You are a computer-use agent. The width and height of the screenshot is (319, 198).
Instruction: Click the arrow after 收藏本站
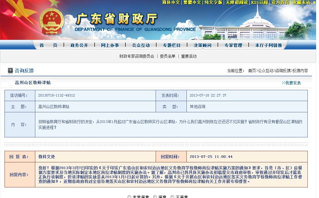point(313,3)
